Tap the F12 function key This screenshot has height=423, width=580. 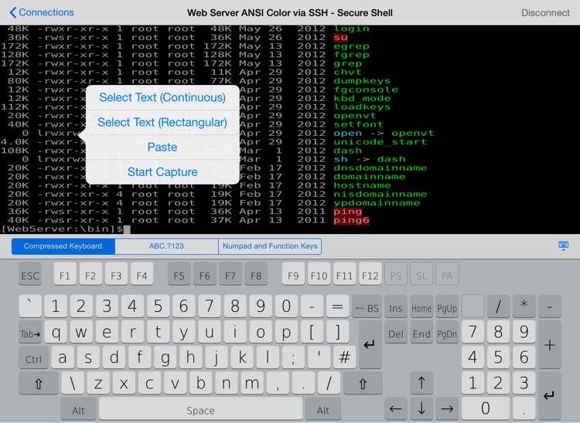point(370,274)
